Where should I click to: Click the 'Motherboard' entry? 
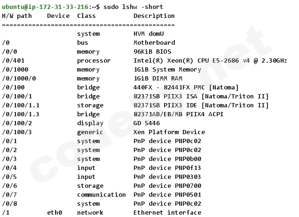[154, 42]
